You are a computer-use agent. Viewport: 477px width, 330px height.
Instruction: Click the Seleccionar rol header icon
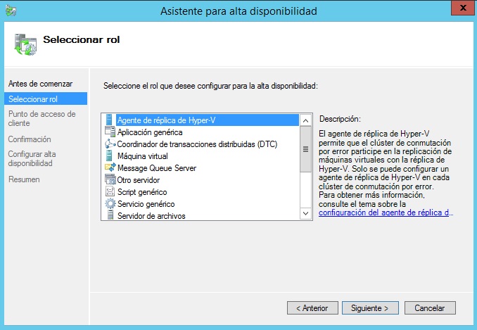(x=25, y=44)
